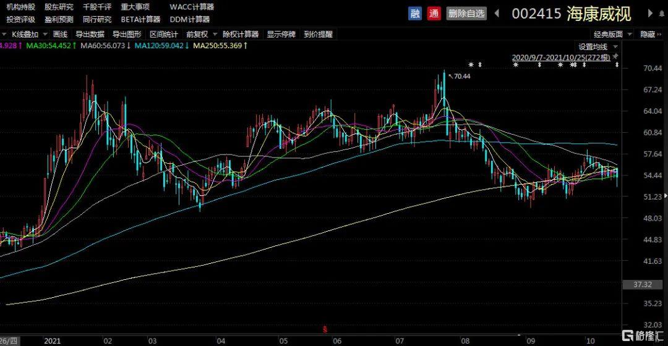
Task: Select the 画线 drawing tool
Action: [60, 35]
